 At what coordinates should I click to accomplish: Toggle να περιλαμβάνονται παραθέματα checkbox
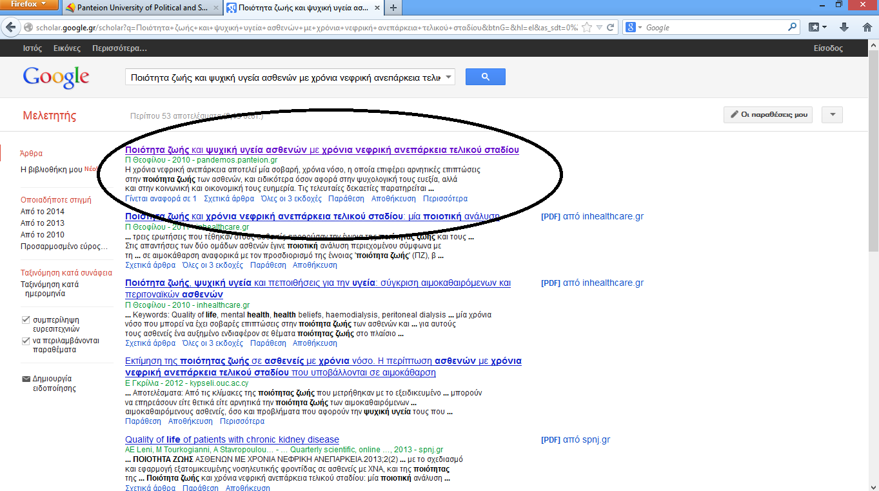(26, 340)
